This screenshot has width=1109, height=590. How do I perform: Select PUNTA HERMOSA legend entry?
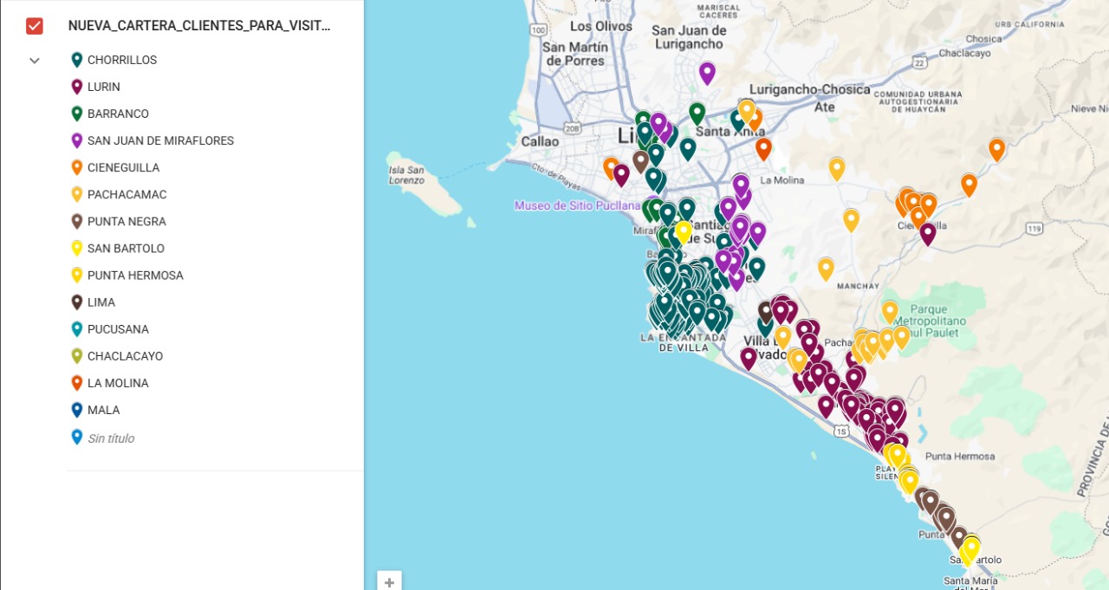[135, 275]
